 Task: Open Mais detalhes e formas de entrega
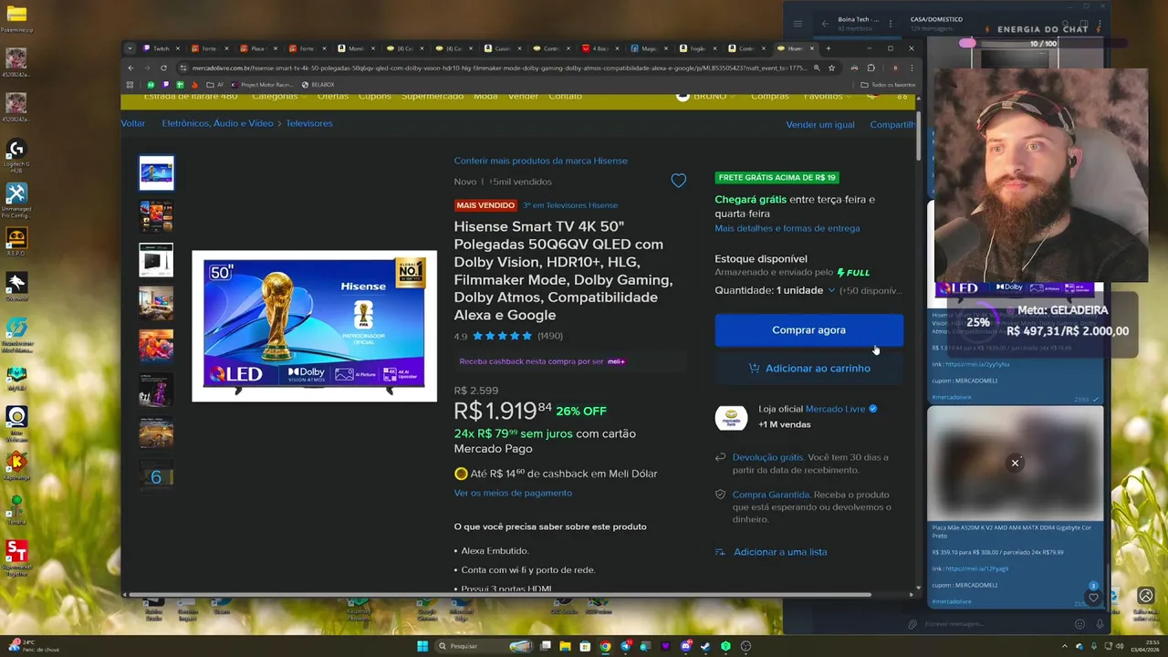pos(787,228)
